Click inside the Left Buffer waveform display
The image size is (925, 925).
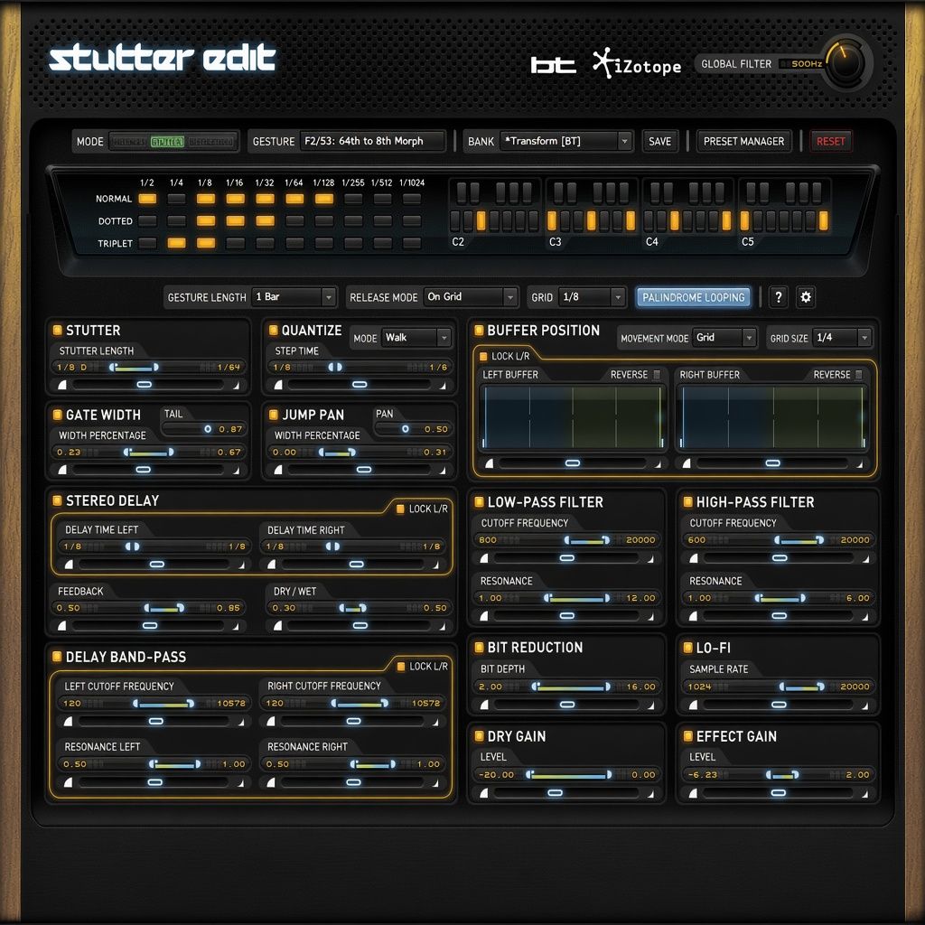[x=573, y=417]
